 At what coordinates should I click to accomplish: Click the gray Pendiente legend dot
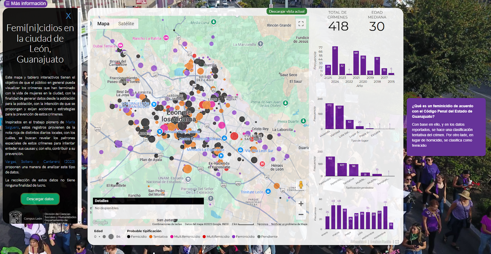[259, 236]
